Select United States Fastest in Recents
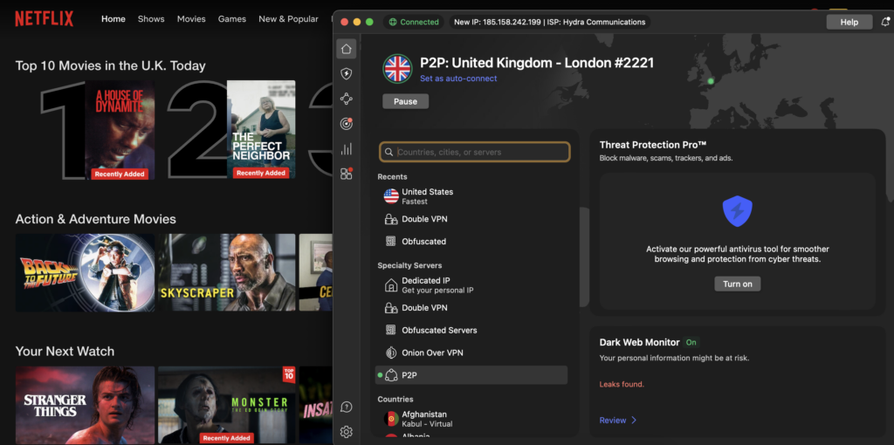The height and width of the screenshot is (445, 894). click(x=472, y=196)
